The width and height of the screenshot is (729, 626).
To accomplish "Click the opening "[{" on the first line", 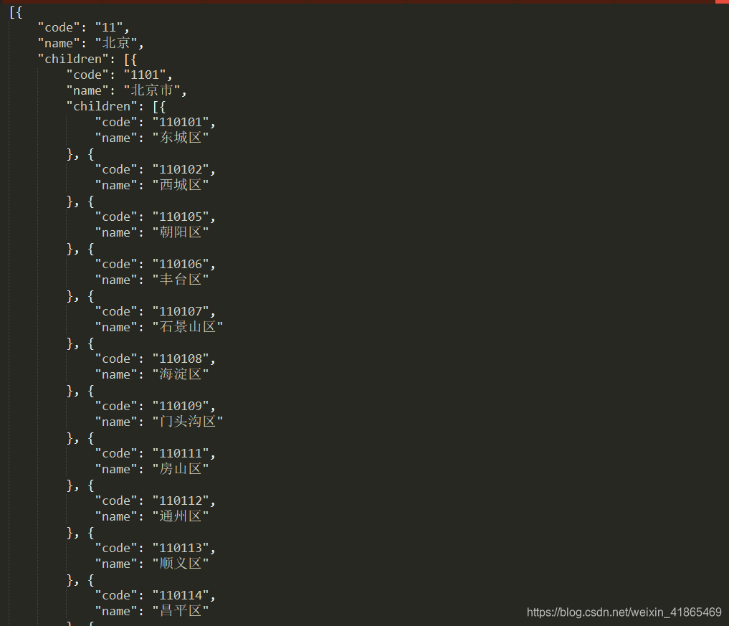I will coord(16,13).
